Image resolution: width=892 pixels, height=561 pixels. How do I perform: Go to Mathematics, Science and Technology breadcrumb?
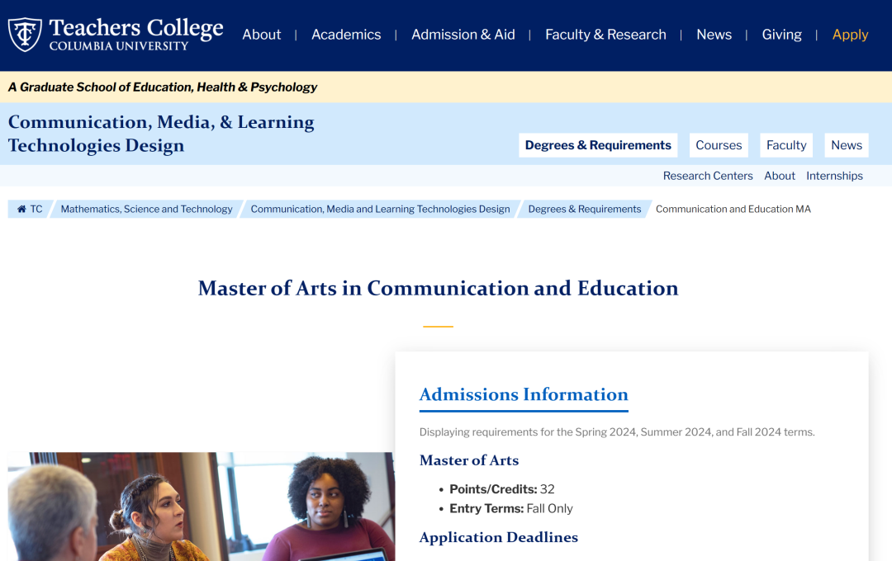(x=147, y=210)
